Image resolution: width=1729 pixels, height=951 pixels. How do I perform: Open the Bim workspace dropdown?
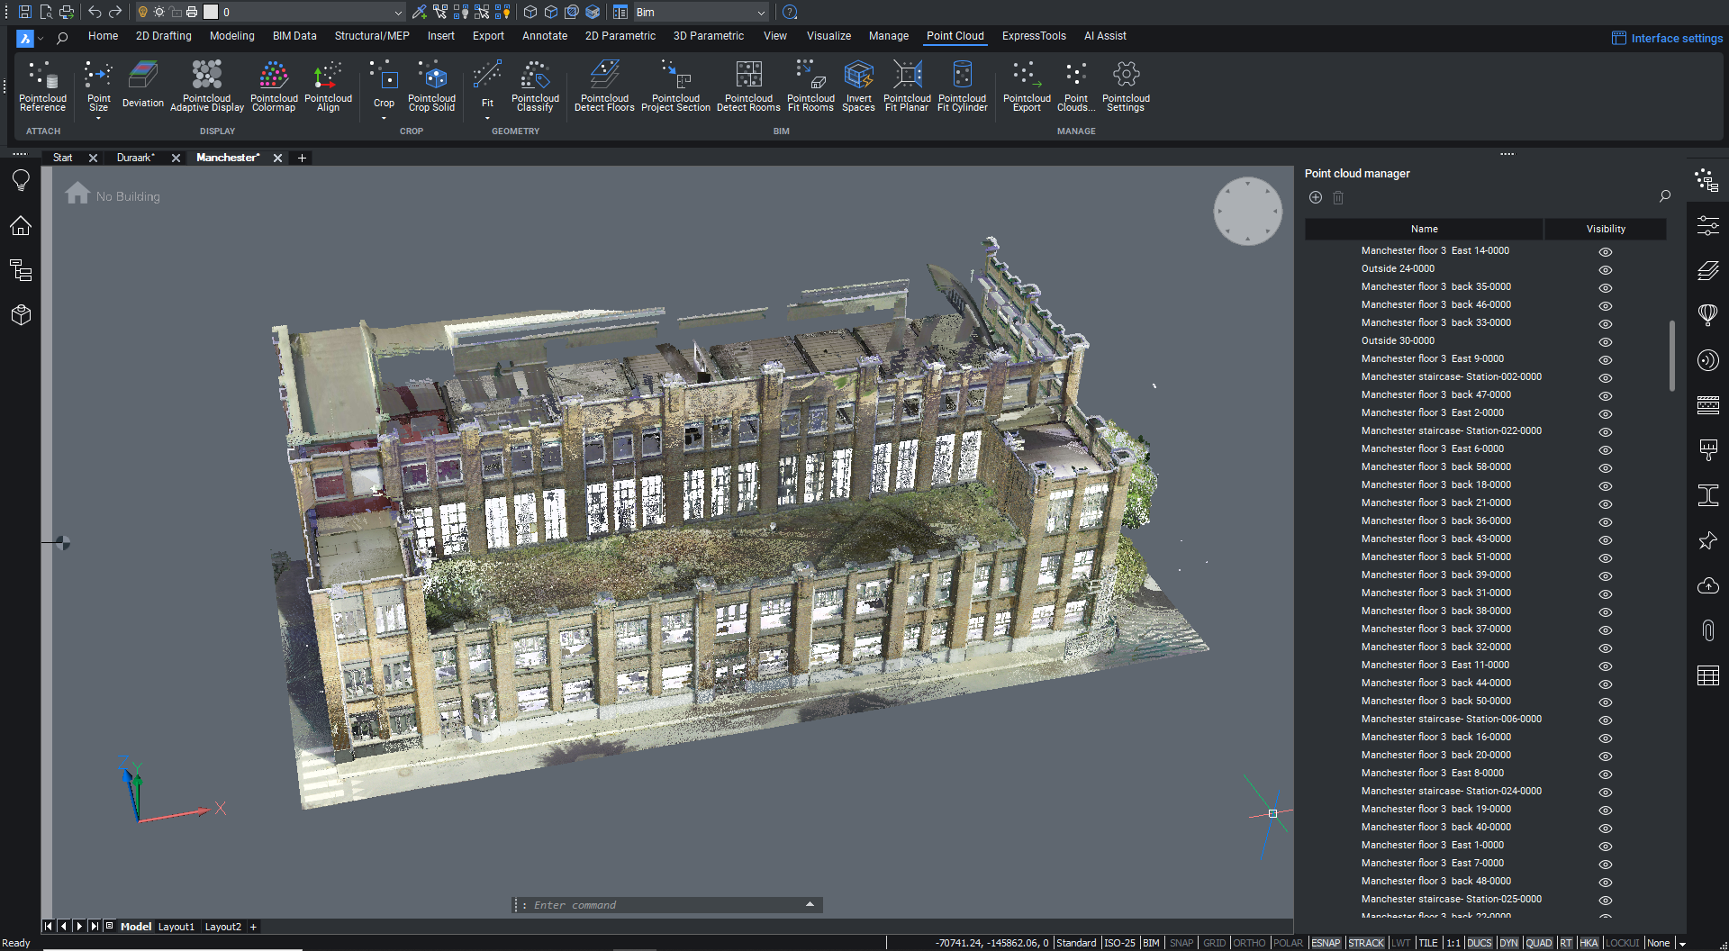coord(761,12)
